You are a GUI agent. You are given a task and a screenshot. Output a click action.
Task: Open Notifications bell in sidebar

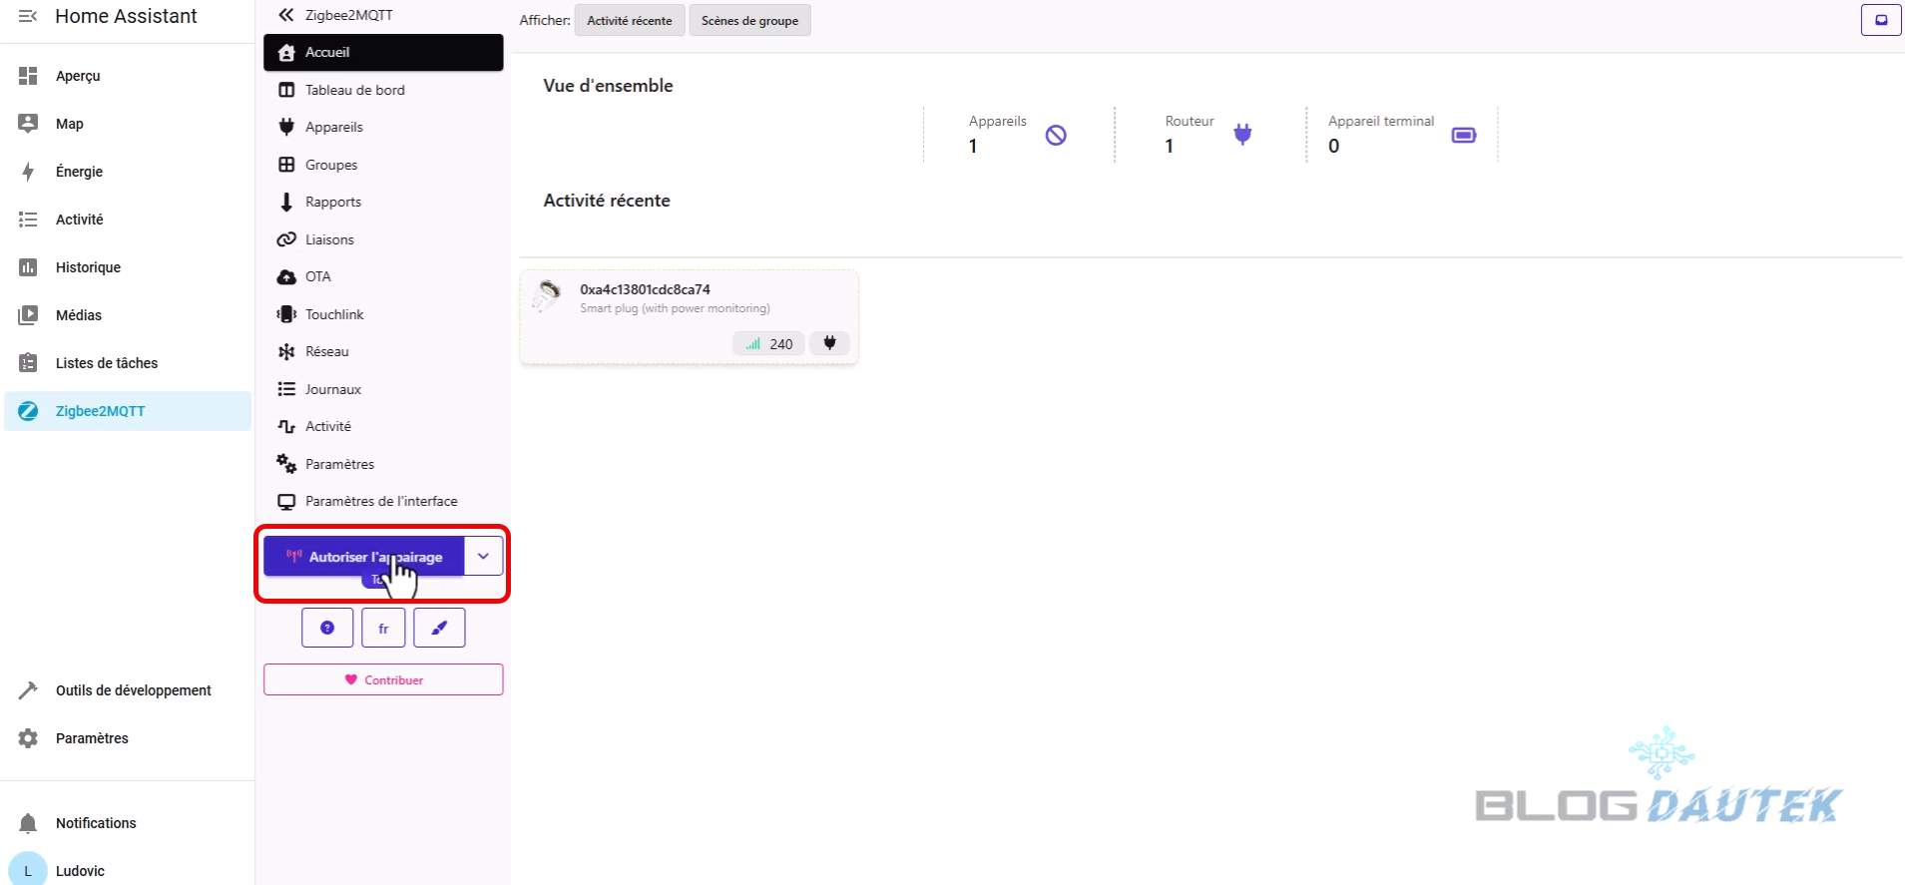click(x=28, y=823)
